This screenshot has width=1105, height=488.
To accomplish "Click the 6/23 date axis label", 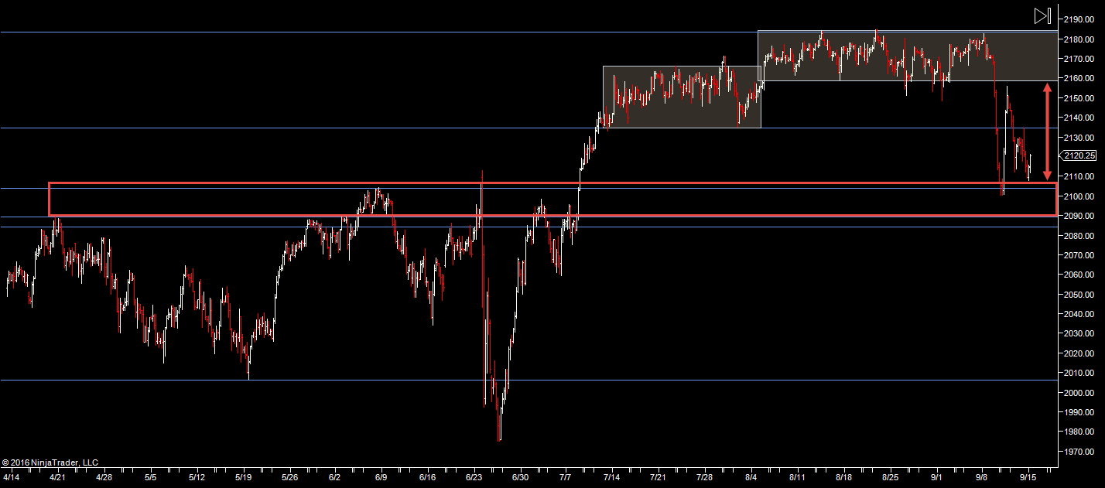I will tap(474, 478).
